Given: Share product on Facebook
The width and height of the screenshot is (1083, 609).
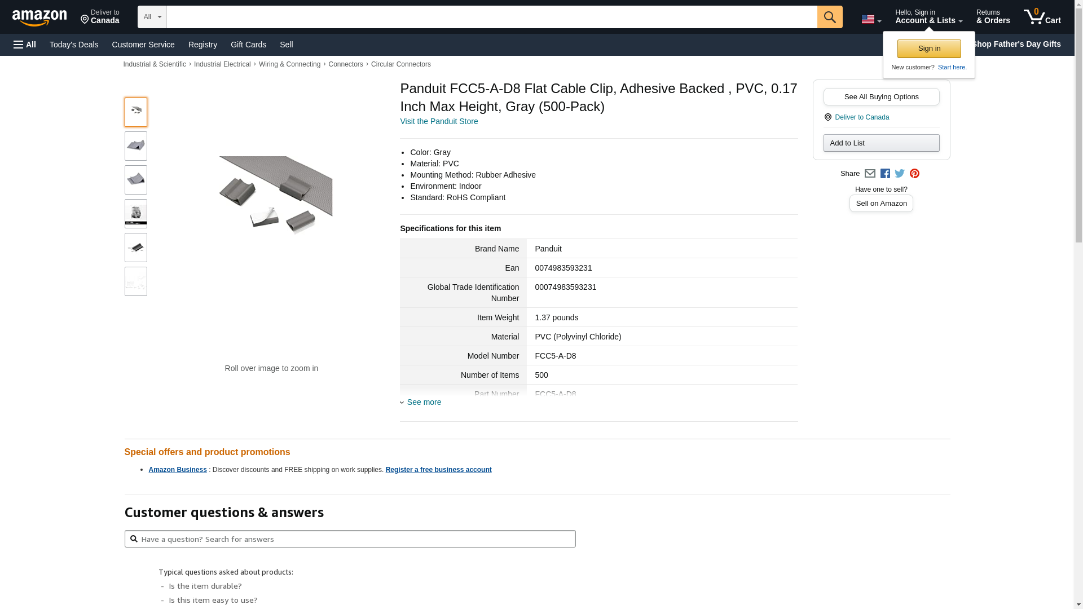Looking at the screenshot, I should tap(885, 174).
